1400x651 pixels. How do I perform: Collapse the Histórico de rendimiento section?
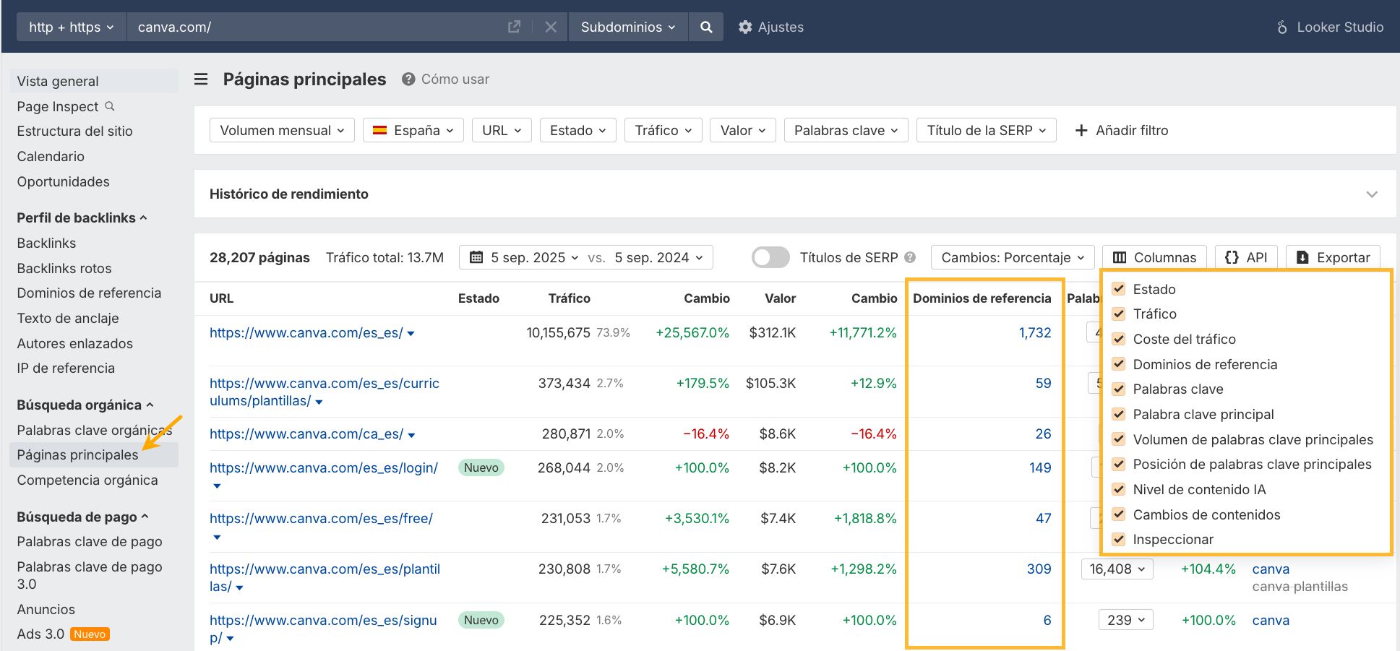coord(1372,194)
